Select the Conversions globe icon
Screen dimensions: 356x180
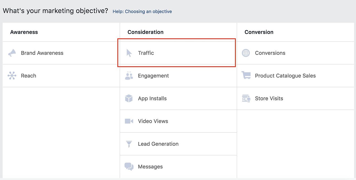(x=246, y=53)
